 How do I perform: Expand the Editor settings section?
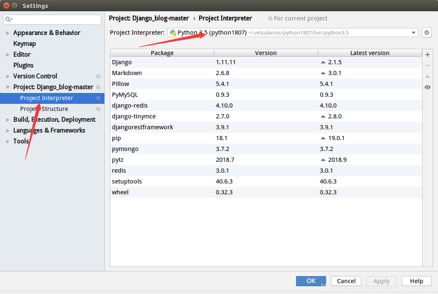coord(8,55)
